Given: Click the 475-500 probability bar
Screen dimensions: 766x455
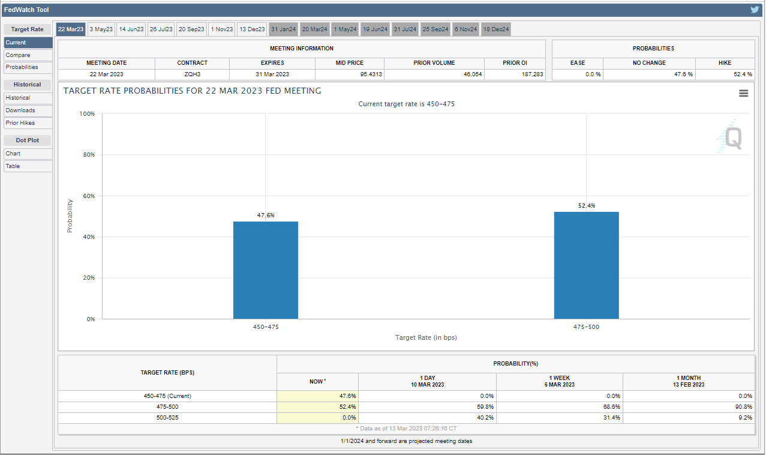Looking at the screenshot, I should (x=586, y=265).
